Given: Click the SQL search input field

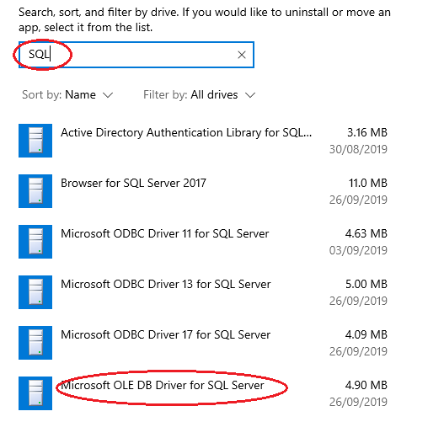Looking at the screenshot, I should click(136, 55).
